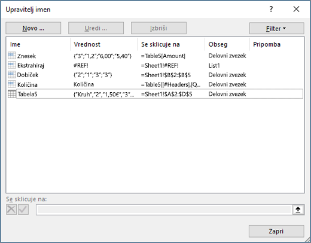Click the #REF! value of Ekstrahiraj
The image size is (311, 243).
[81, 65]
